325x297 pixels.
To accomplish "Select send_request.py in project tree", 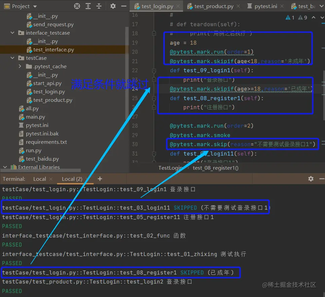I will [53, 25].
